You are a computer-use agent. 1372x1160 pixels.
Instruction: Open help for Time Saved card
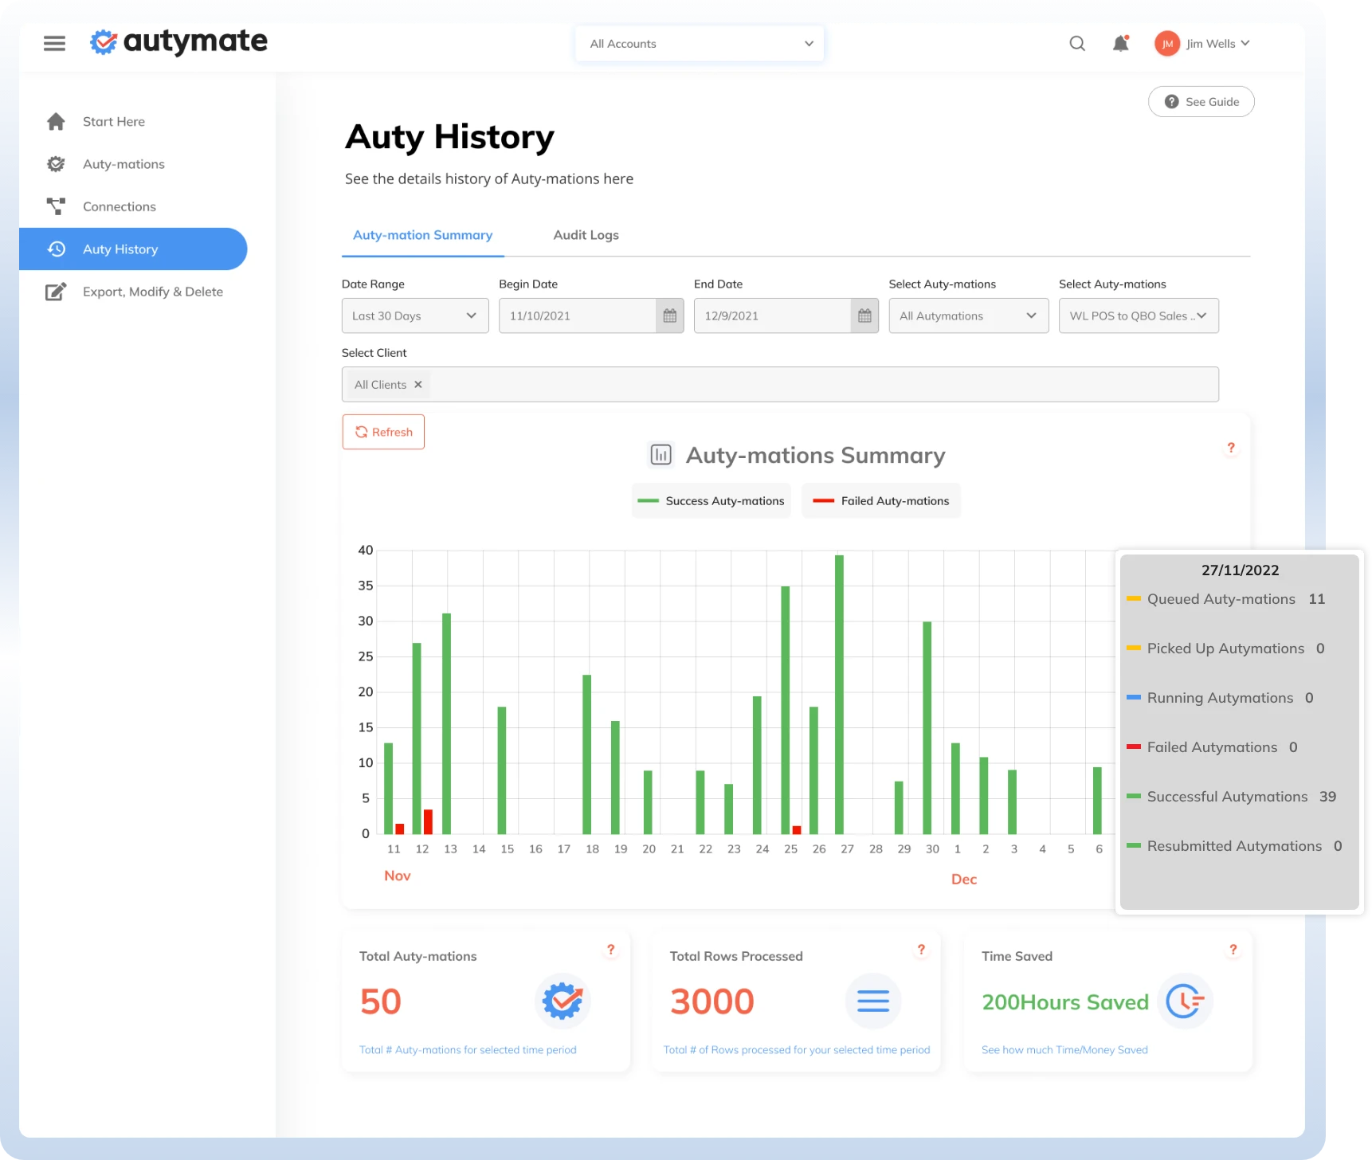(x=1233, y=950)
